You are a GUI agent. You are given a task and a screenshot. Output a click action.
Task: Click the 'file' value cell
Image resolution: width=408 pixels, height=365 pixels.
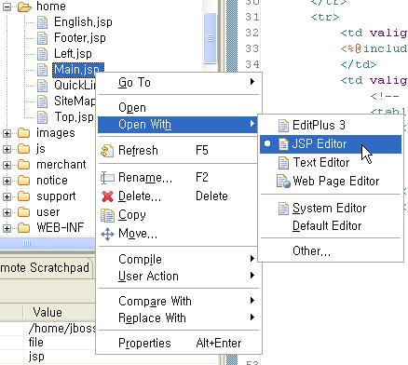click(x=36, y=343)
